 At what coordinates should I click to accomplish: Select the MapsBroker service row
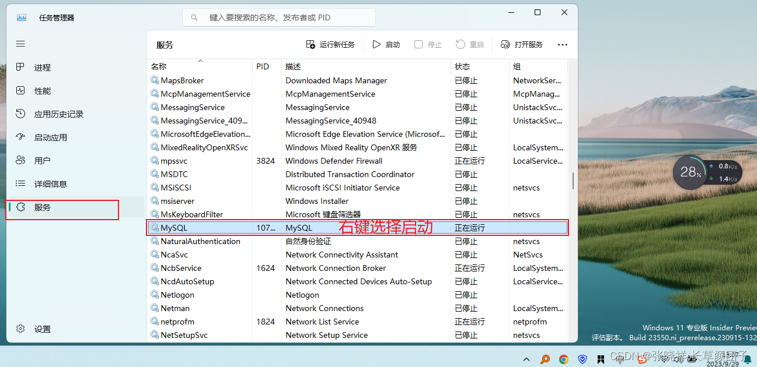pos(357,80)
